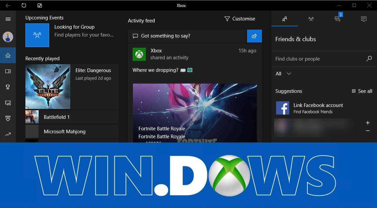This screenshot has width=377, height=208.
Task: Open Achievements trophy icon
Action: tap(8, 87)
